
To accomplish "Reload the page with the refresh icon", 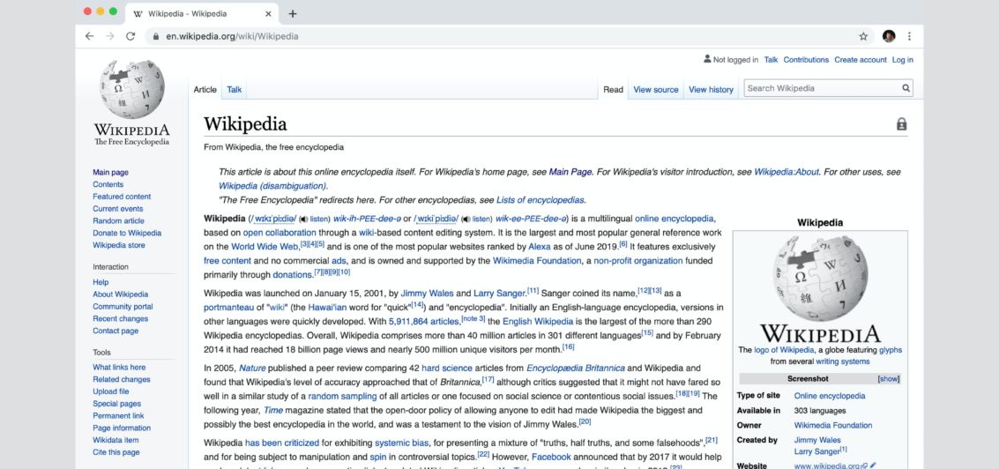I will point(130,36).
